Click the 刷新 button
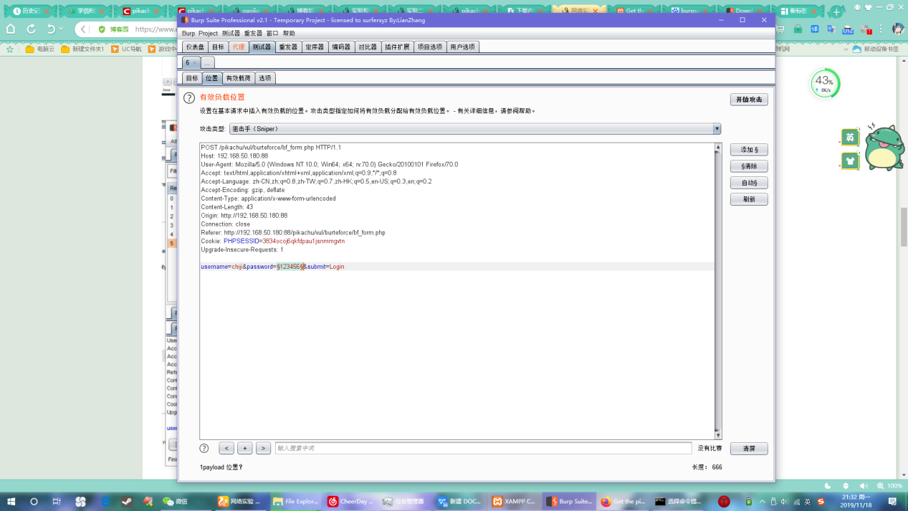The width and height of the screenshot is (908, 511). pos(749,199)
